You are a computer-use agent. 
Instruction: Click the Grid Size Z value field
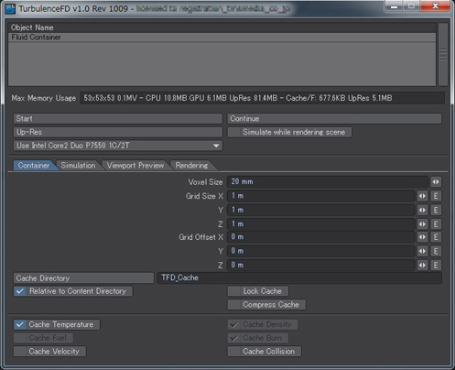coord(321,224)
